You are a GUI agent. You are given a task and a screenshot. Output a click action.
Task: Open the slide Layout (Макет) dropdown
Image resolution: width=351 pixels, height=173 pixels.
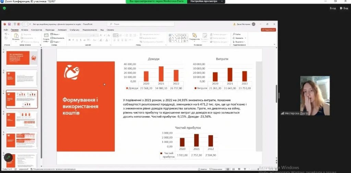pos(55,34)
